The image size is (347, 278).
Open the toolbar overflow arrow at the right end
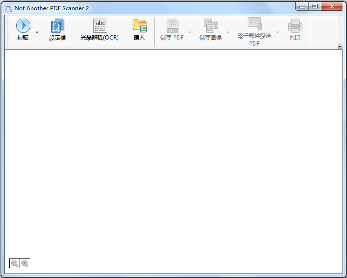coord(340,46)
